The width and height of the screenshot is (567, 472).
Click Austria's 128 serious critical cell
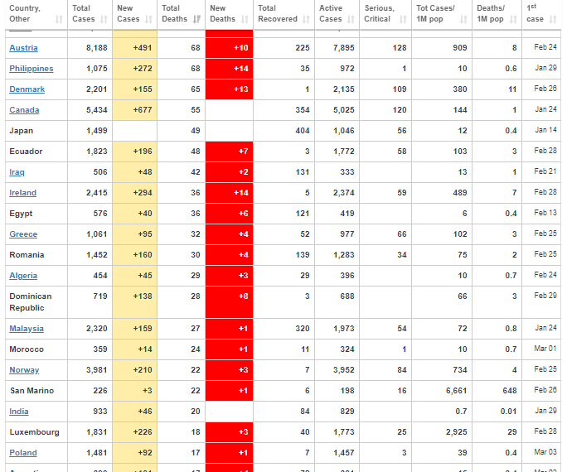point(385,48)
